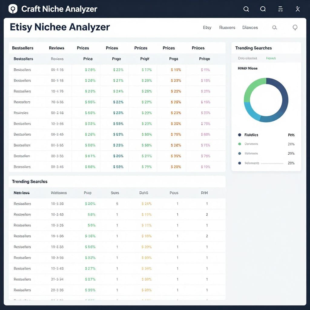The height and width of the screenshot is (310, 310).
Task: Click the X icon in the top bar
Action: pyautogui.click(x=298, y=9)
